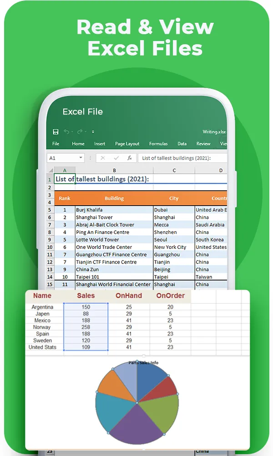Click the New York City cell

(174, 247)
